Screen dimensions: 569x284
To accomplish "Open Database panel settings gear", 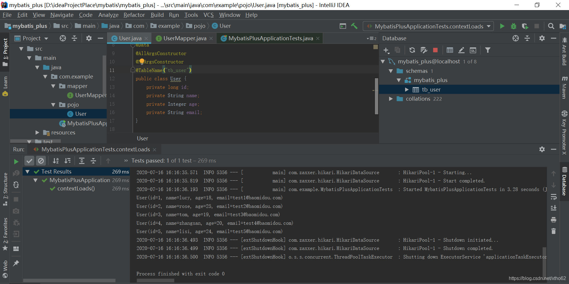I will tap(542, 38).
